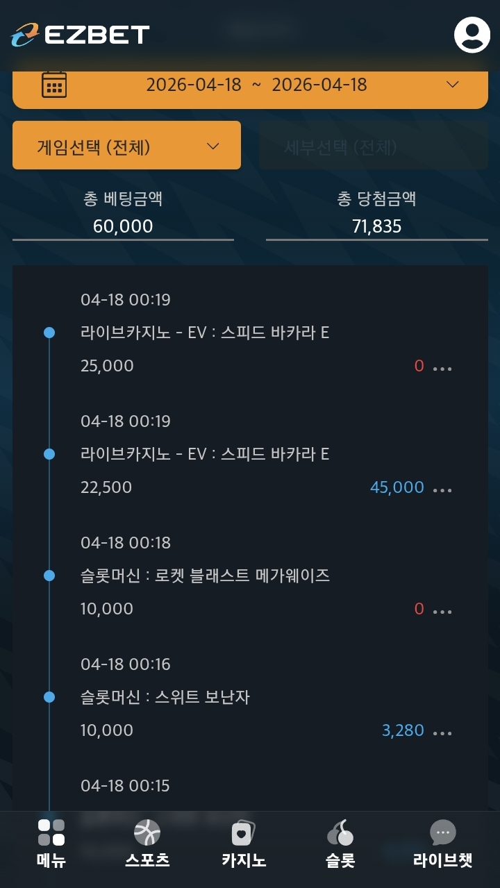Screen dimensions: 500x888
Task: Open more options for 로켓 블래스트 메가웨이즈 entry
Action: click(442, 611)
